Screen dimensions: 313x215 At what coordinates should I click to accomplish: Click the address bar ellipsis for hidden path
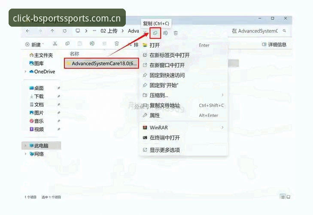(94, 31)
